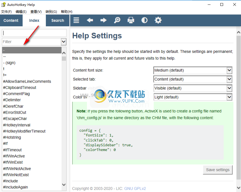Select the '!=' index entry
241x192 pixels.
click(x=32, y=75)
